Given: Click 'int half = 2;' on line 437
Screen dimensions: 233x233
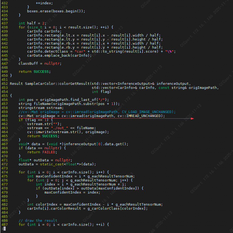Looking at the screenshot, I should point(33,23).
